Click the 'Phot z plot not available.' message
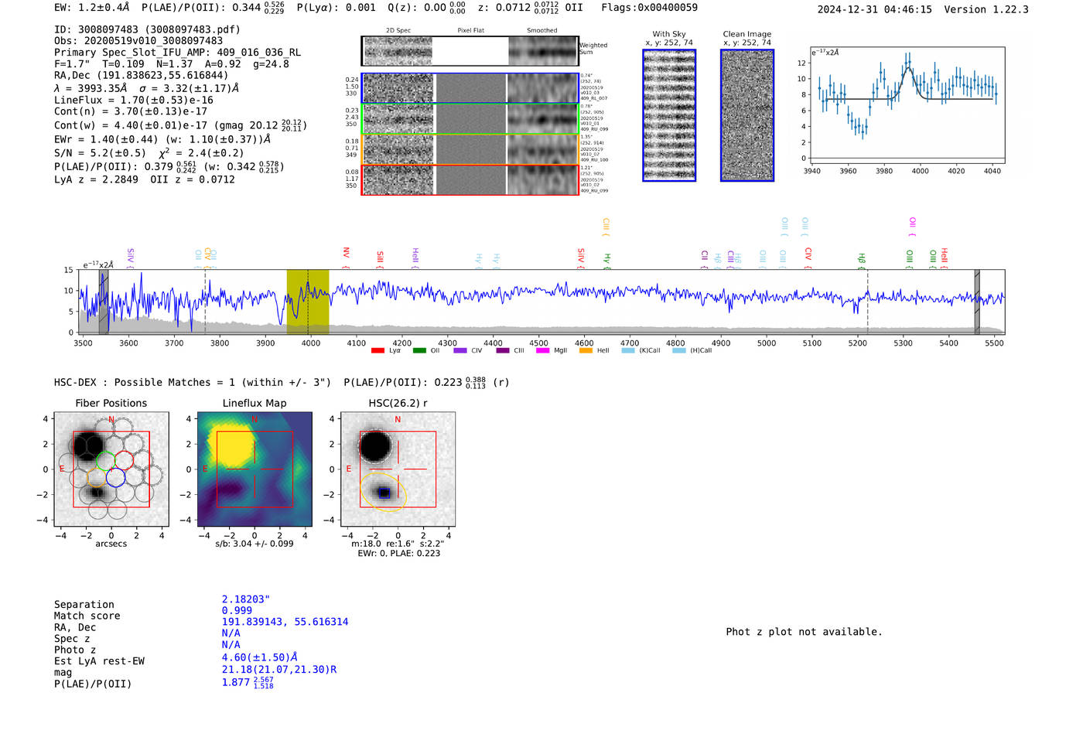The height and width of the screenshot is (737, 1083). tap(804, 632)
